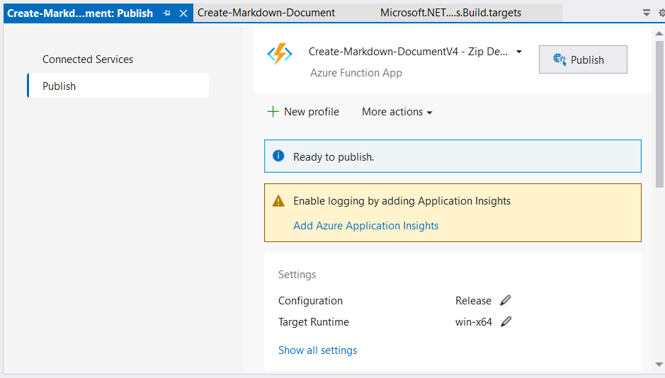Click the Publish button with globe icon
665x378 pixels.
583,59
